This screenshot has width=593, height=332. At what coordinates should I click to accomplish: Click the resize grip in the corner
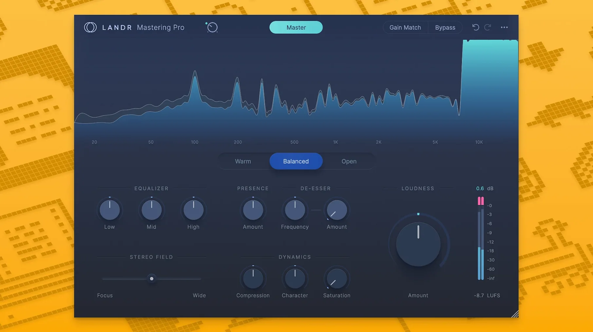tap(514, 314)
